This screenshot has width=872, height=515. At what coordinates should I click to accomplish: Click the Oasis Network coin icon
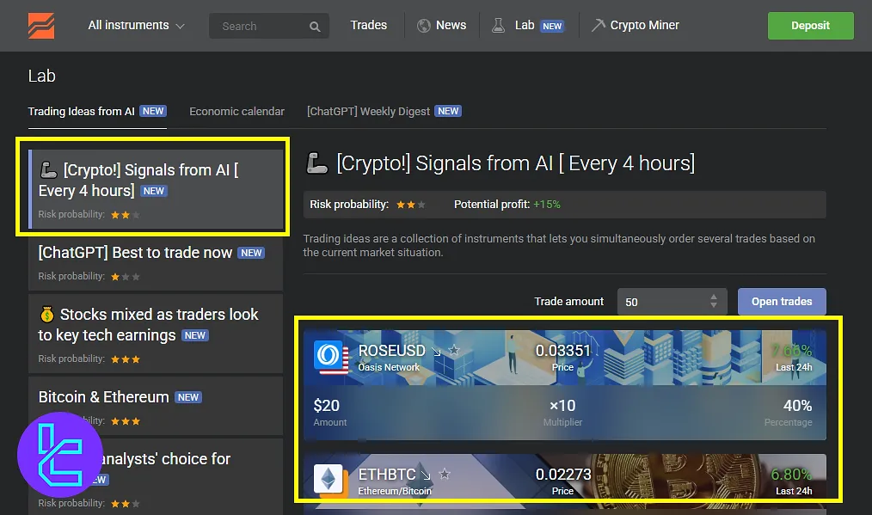(x=329, y=355)
